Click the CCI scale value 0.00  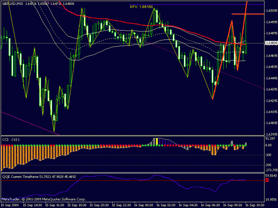tap(268, 145)
